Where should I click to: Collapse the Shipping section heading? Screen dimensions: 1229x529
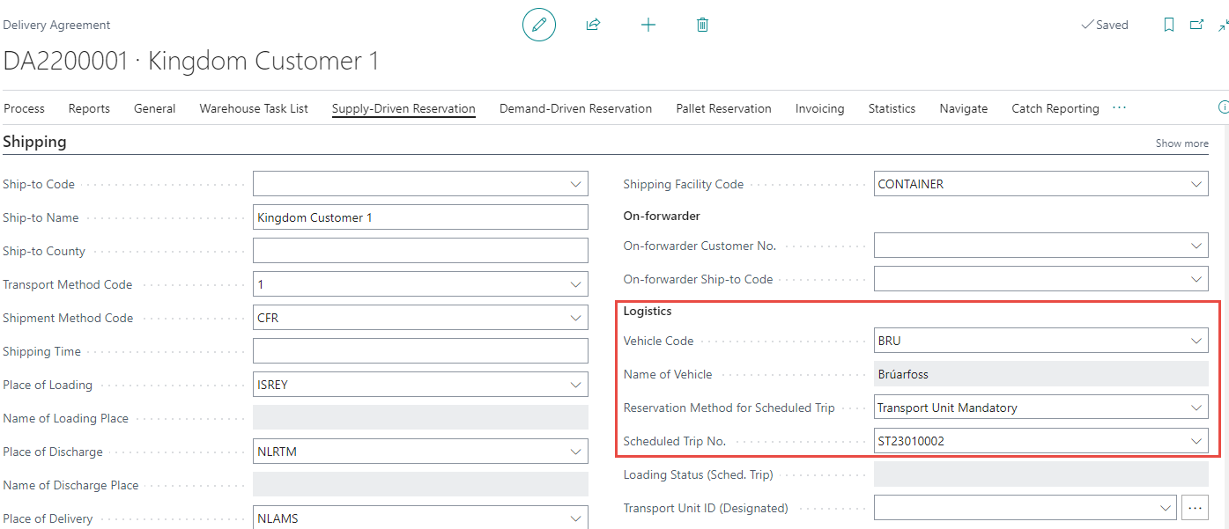pos(34,142)
